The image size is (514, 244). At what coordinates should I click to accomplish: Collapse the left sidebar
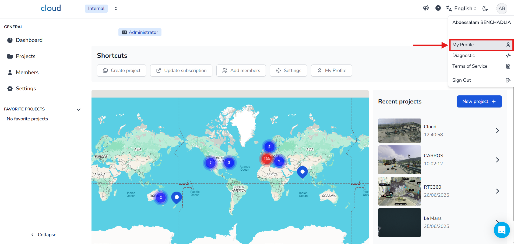click(44, 235)
